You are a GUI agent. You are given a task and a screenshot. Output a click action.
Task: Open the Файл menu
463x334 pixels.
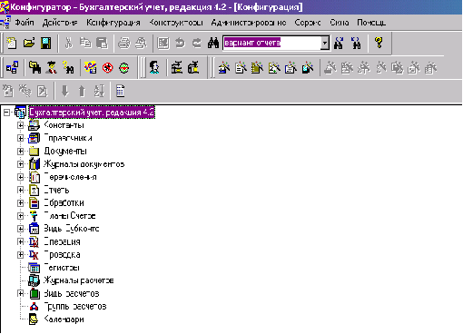(25, 23)
